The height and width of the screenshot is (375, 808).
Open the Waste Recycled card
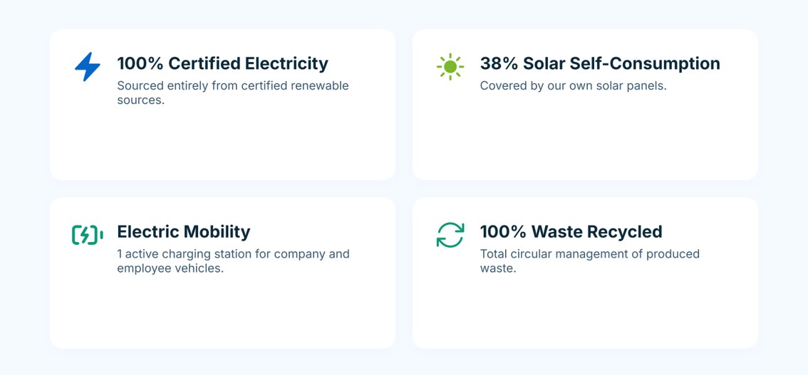click(x=586, y=273)
